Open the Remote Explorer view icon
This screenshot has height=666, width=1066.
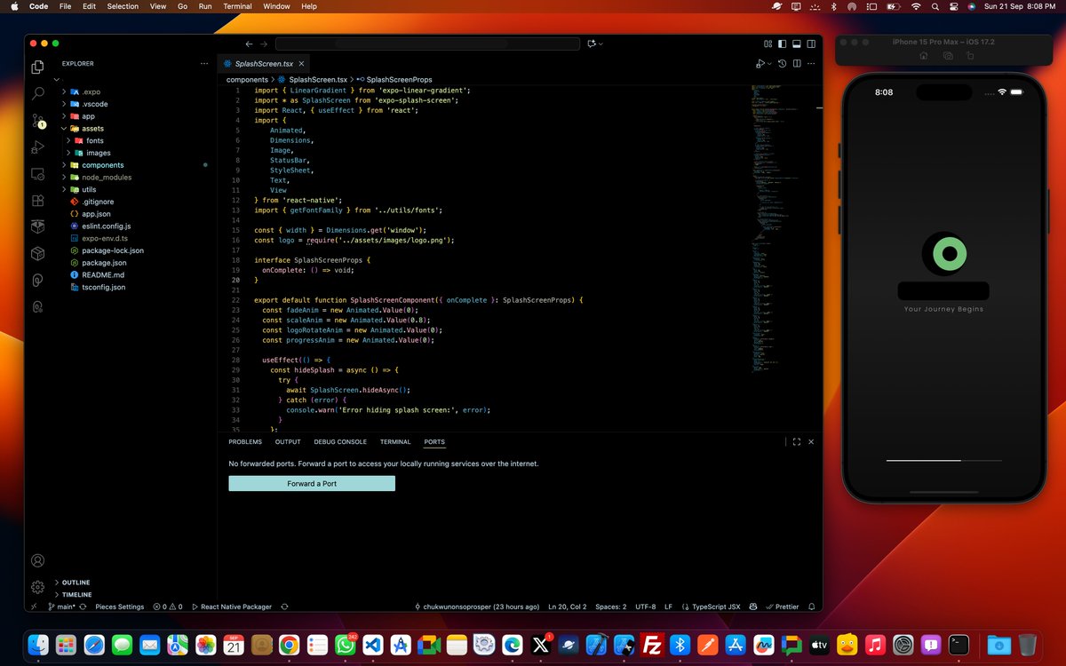point(37,174)
